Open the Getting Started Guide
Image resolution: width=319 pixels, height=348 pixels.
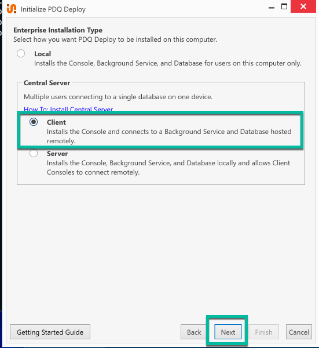tap(50, 332)
